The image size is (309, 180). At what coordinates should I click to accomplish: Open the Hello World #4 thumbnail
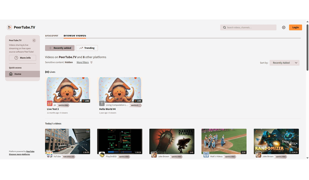point(120,90)
